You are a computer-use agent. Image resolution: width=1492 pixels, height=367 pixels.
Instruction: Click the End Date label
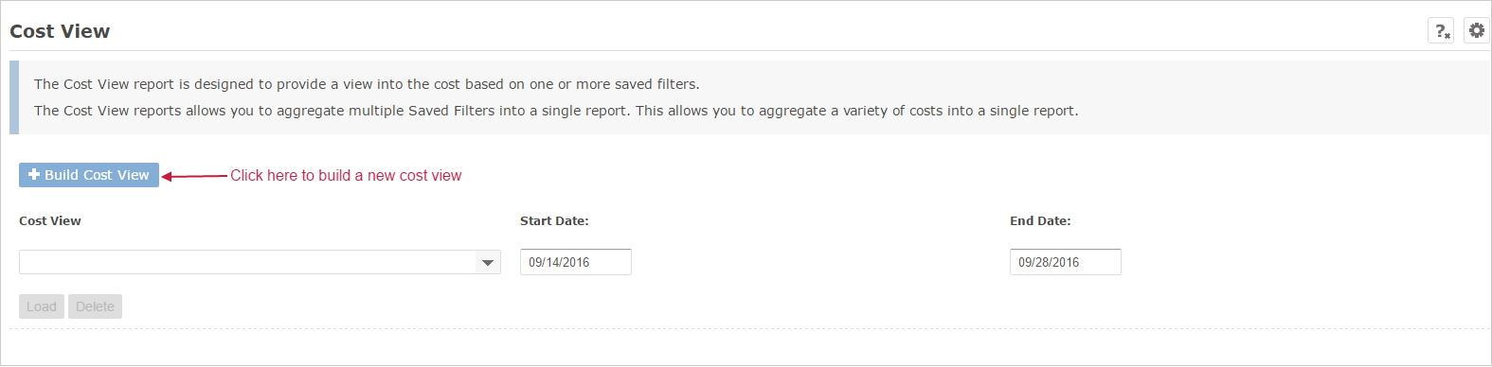point(1040,220)
